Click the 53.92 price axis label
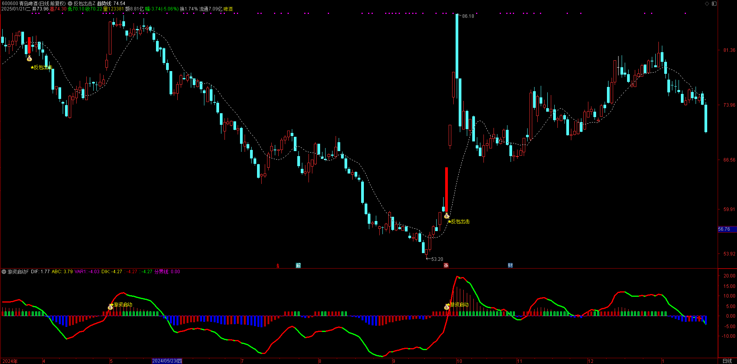Screen dimensions: 737x364 (x=729, y=254)
